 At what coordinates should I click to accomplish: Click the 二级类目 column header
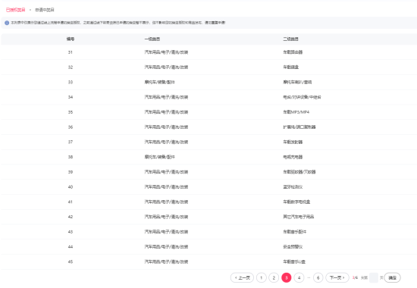pos(290,39)
